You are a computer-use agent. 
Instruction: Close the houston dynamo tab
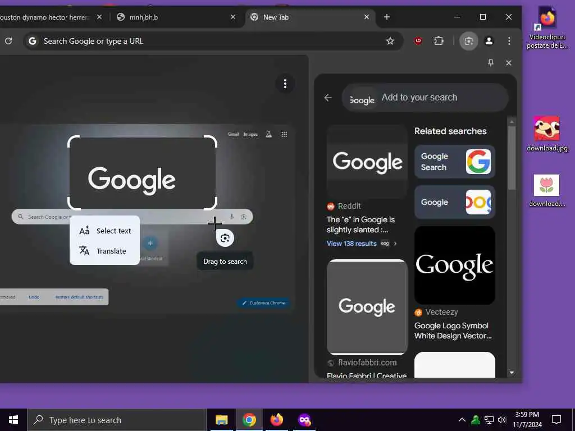(x=99, y=17)
